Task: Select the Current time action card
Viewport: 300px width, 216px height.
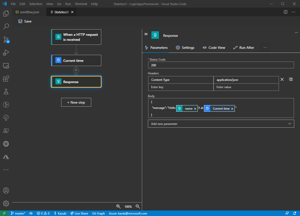Action: pos(76,60)
